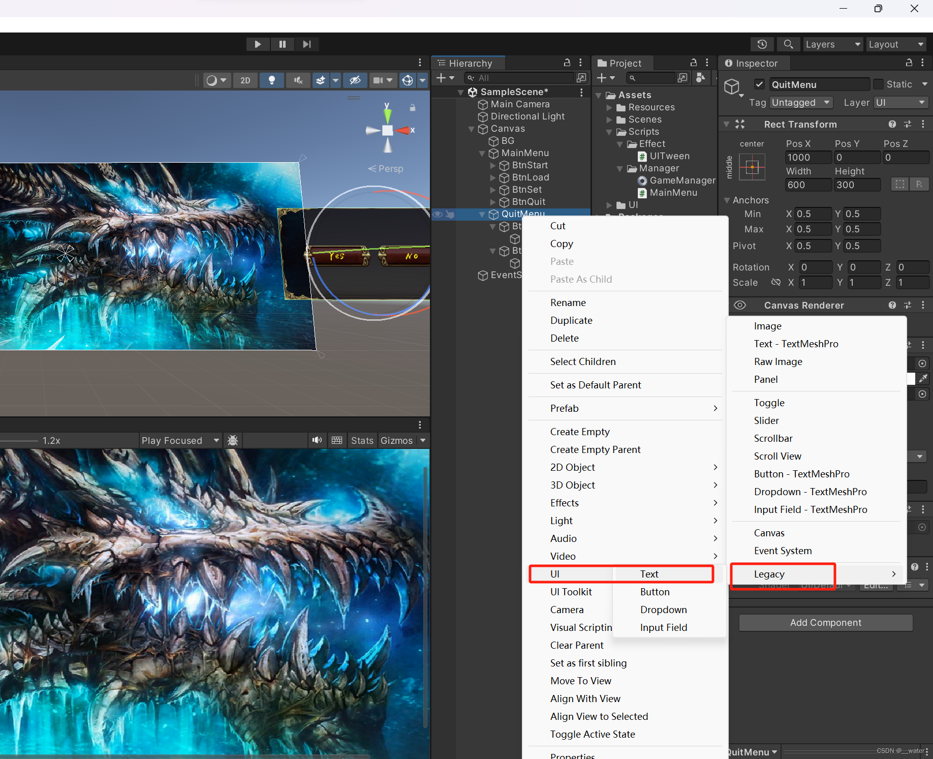Open the scene camera settings icon
Viewport: 933px width, 759px height.
(x=379, y=80)
